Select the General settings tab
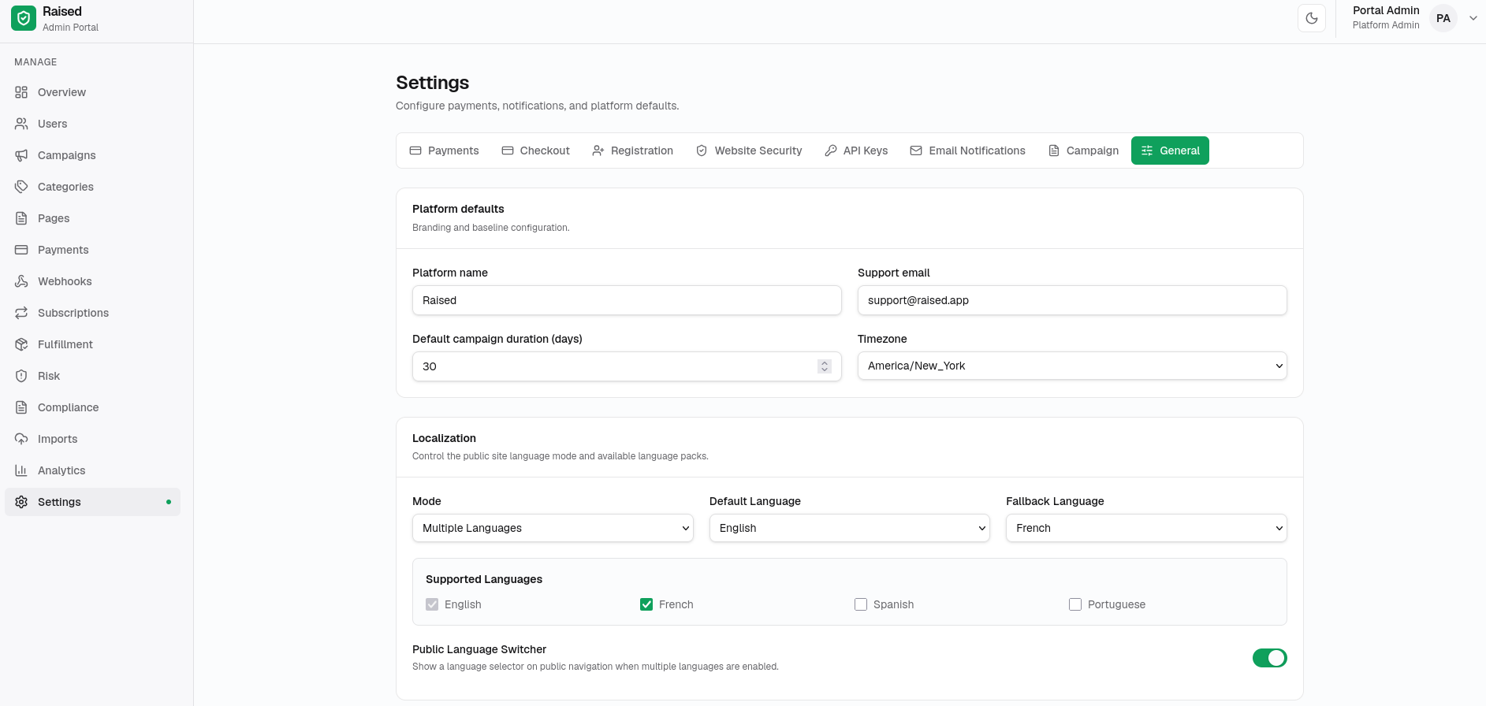Viewport: 1486px width, 706px height. [1170, 150]
